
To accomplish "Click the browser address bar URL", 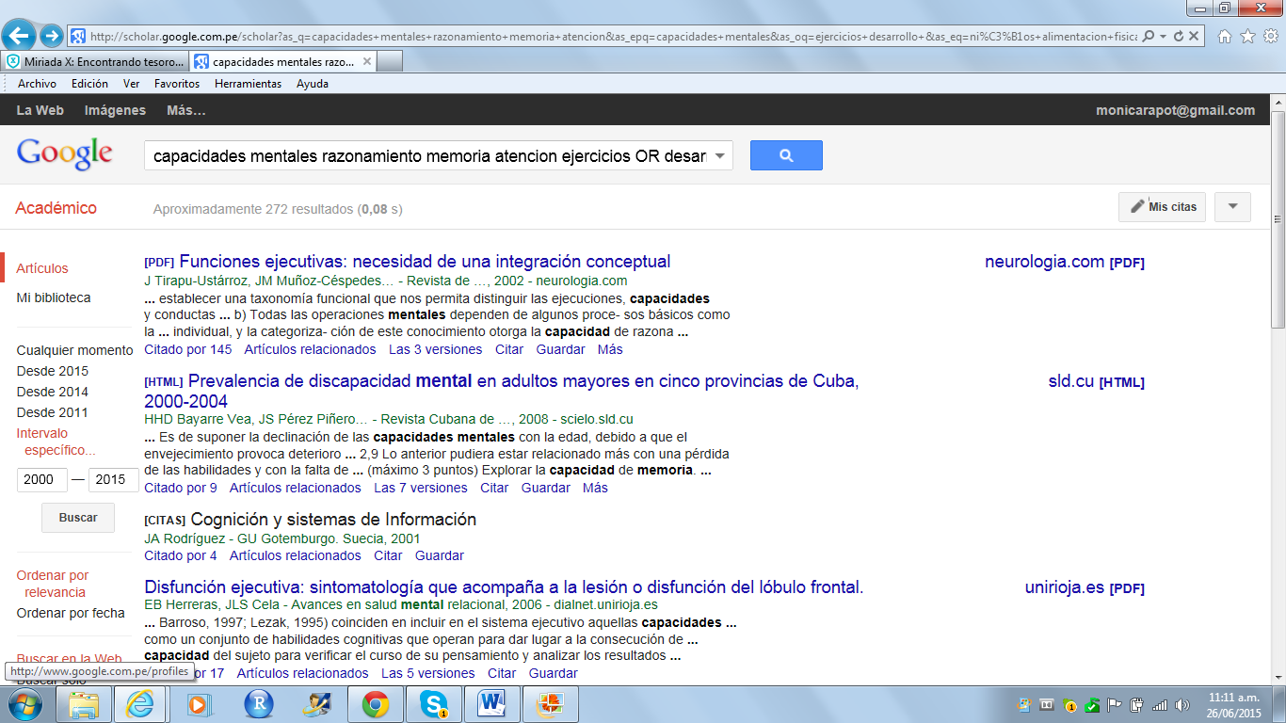I will pos(613,36).
